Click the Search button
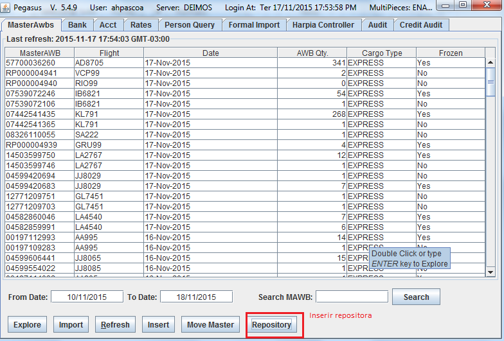This screenshot has height=341, width=504. point(417,297)
